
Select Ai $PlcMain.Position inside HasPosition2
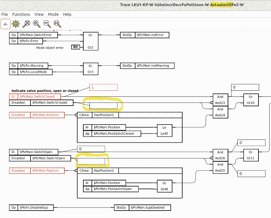coord(104,183)
